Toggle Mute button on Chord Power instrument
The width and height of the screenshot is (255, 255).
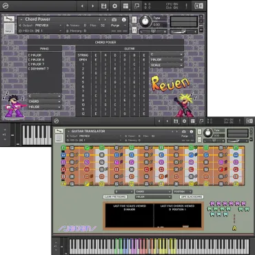[x=134, y=30]
